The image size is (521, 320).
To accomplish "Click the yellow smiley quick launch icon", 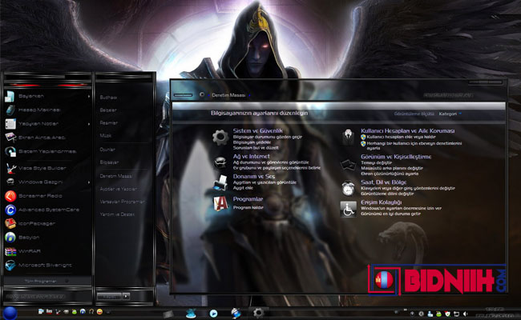I will pyautogui.click(x=99, y=311).
